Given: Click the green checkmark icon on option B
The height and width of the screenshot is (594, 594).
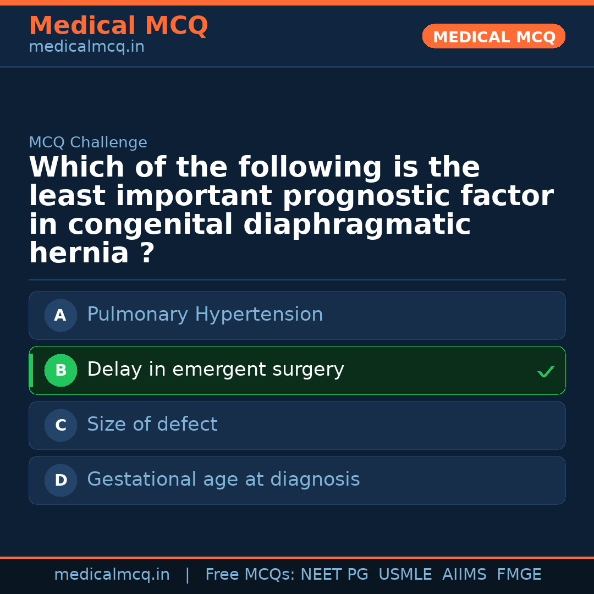Looking at the screenshot, I should pos(546,372).
